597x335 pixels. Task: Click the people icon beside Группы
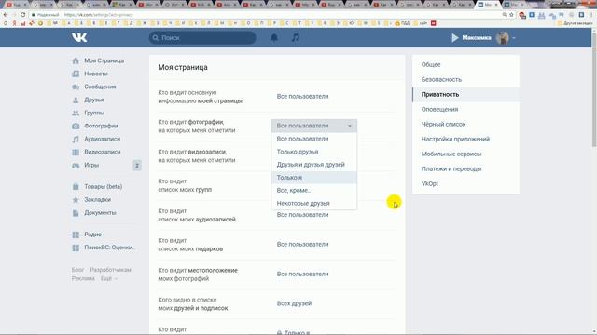point(76,113)
